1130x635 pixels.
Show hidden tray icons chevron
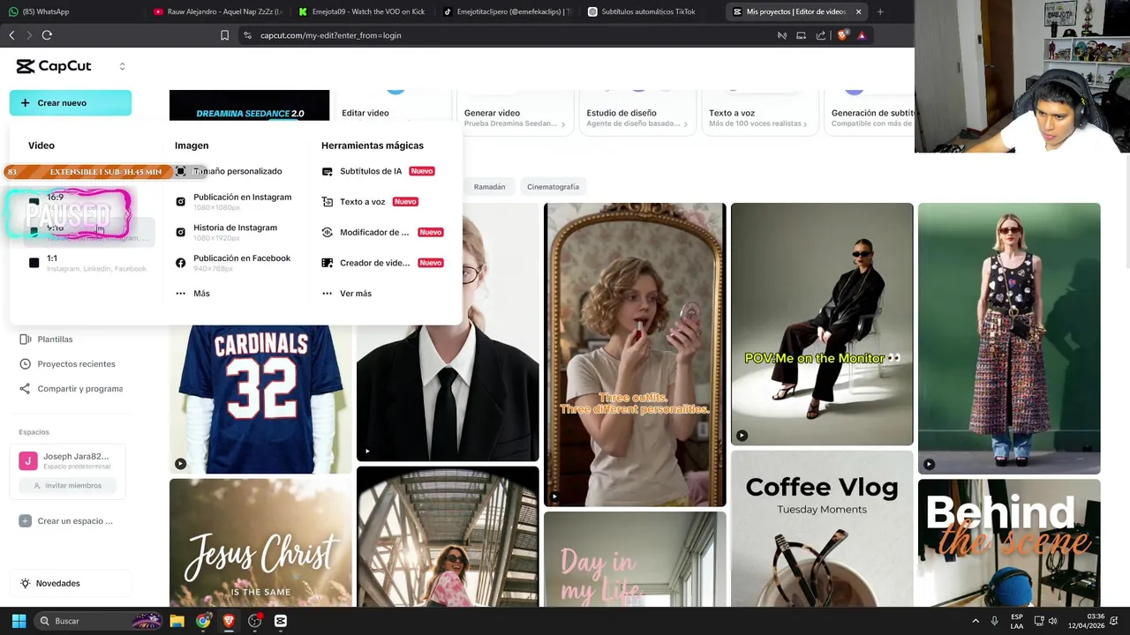point(976,621)
